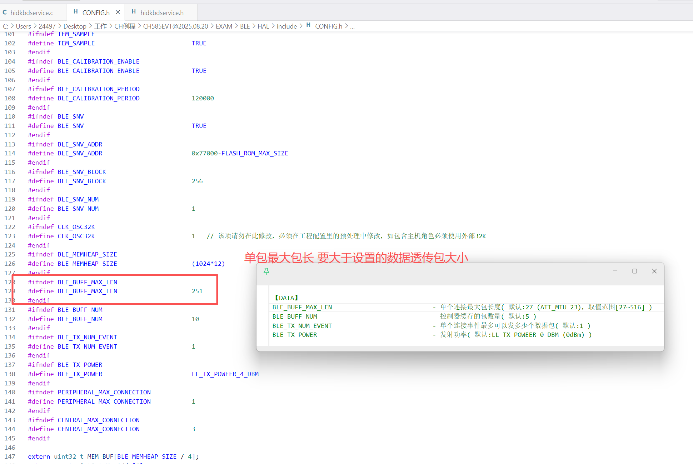Click the C file icon on hidkbdservice.c tab
The width and height of the screenshot is (693, 464).
tap(5, 13)
